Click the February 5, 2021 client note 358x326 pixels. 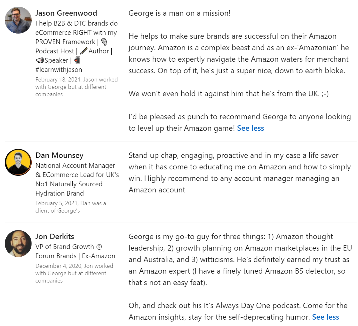point(70,207)
